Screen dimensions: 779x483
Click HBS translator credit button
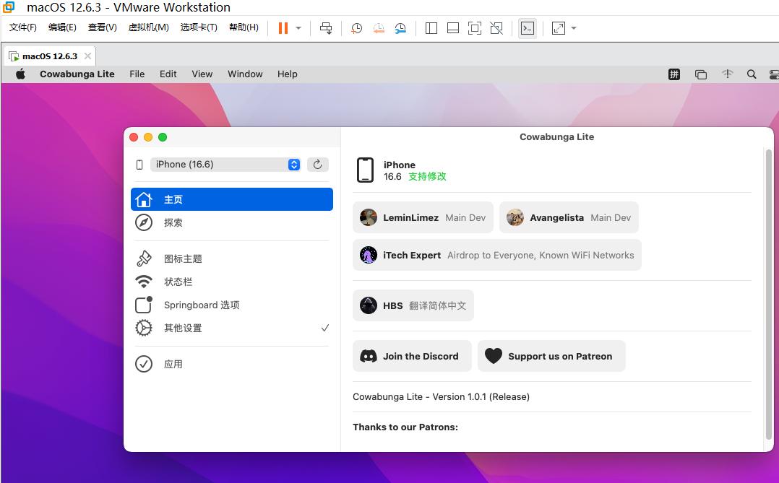coord(413,305)
